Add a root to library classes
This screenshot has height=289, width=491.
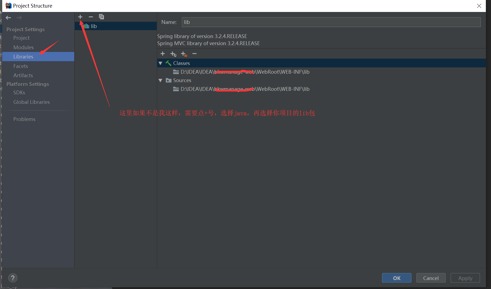(163, 54)
